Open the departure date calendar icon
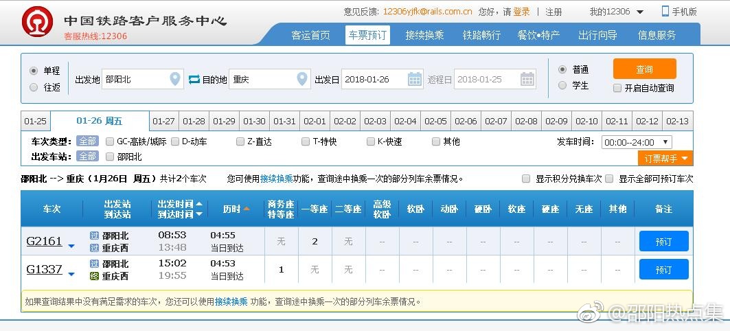This screenshot has height=331, width=730. [415, 79]
